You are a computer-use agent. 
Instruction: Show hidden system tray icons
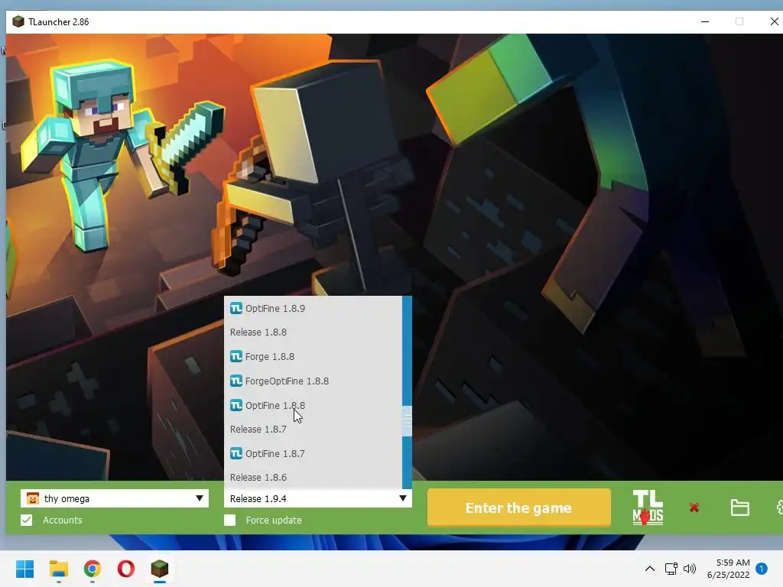650,569
